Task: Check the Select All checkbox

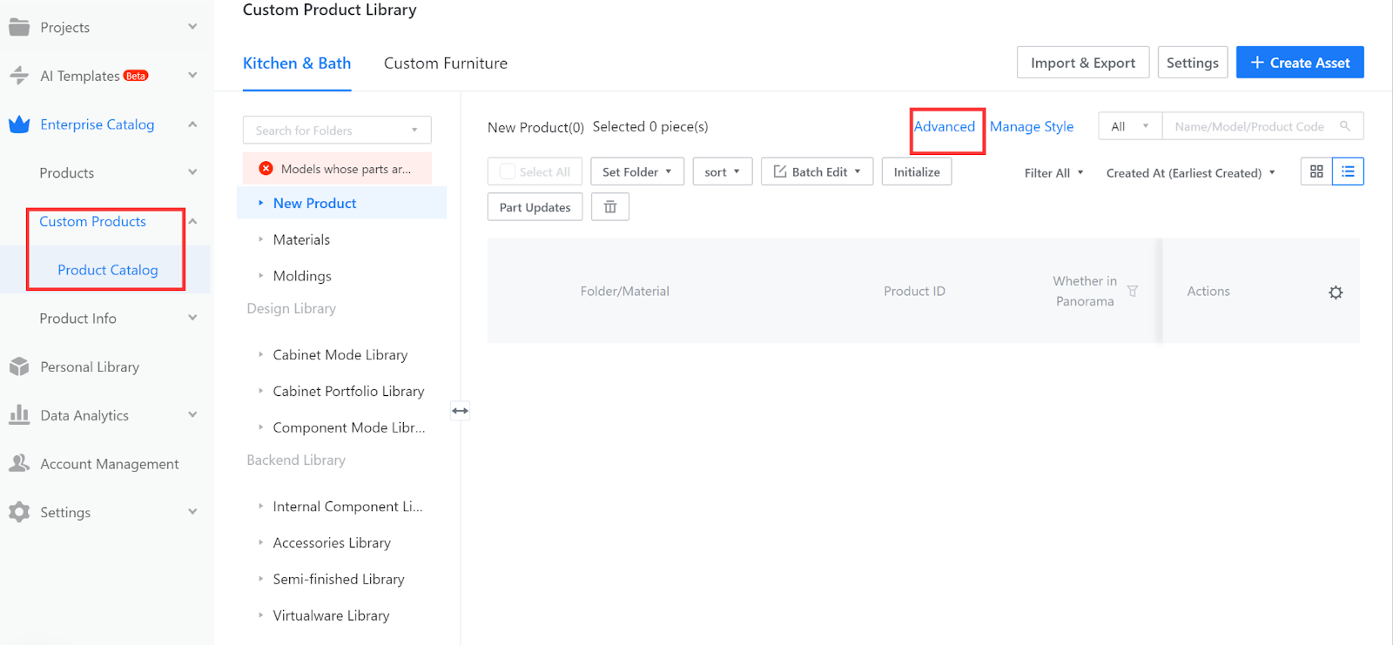Action: tap(508, 171)
